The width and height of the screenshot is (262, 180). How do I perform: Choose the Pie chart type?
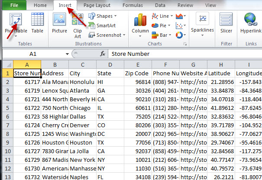click(161, 26)
